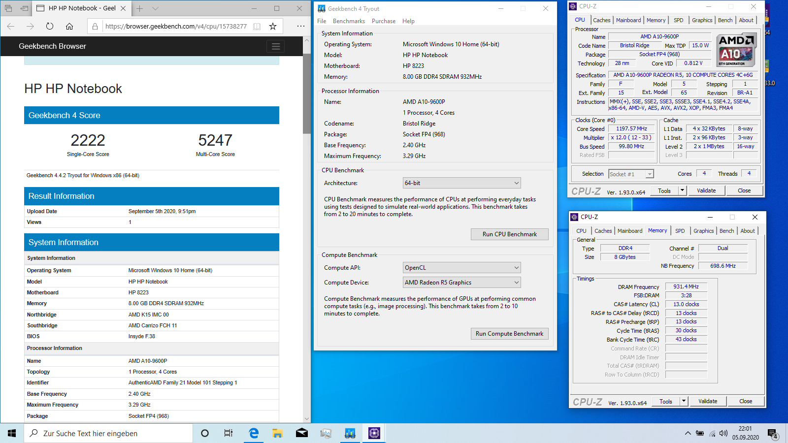Click Close button in lower CPU-Z

(746, 402)
